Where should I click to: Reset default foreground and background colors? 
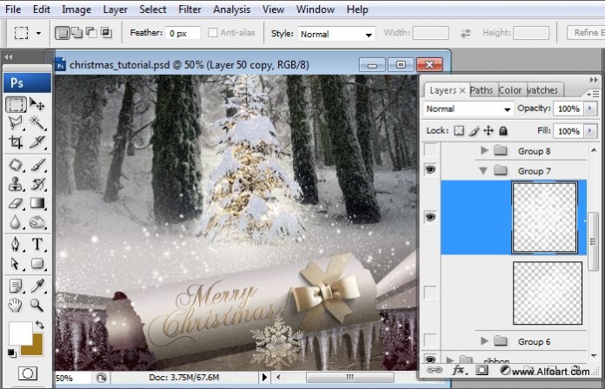[12, 353]
